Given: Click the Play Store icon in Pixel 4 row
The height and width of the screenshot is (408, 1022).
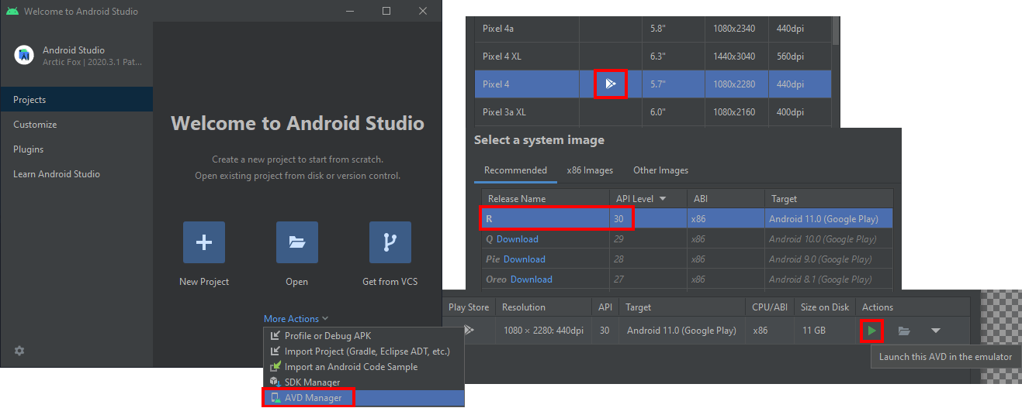Looking at the screenshot, I should pyautogui.click(x=611, y=84).
